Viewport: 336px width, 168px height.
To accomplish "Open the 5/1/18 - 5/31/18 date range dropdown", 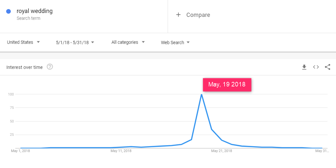I will pyautogui.click(x=75, y=43).
